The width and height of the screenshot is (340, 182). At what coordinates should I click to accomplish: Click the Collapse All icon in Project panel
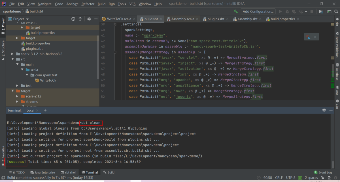click(x=80, y=19)
